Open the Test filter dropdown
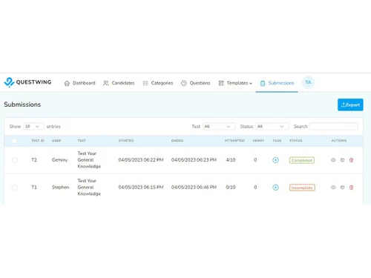 pyautogui.click(x=219, y=126)
